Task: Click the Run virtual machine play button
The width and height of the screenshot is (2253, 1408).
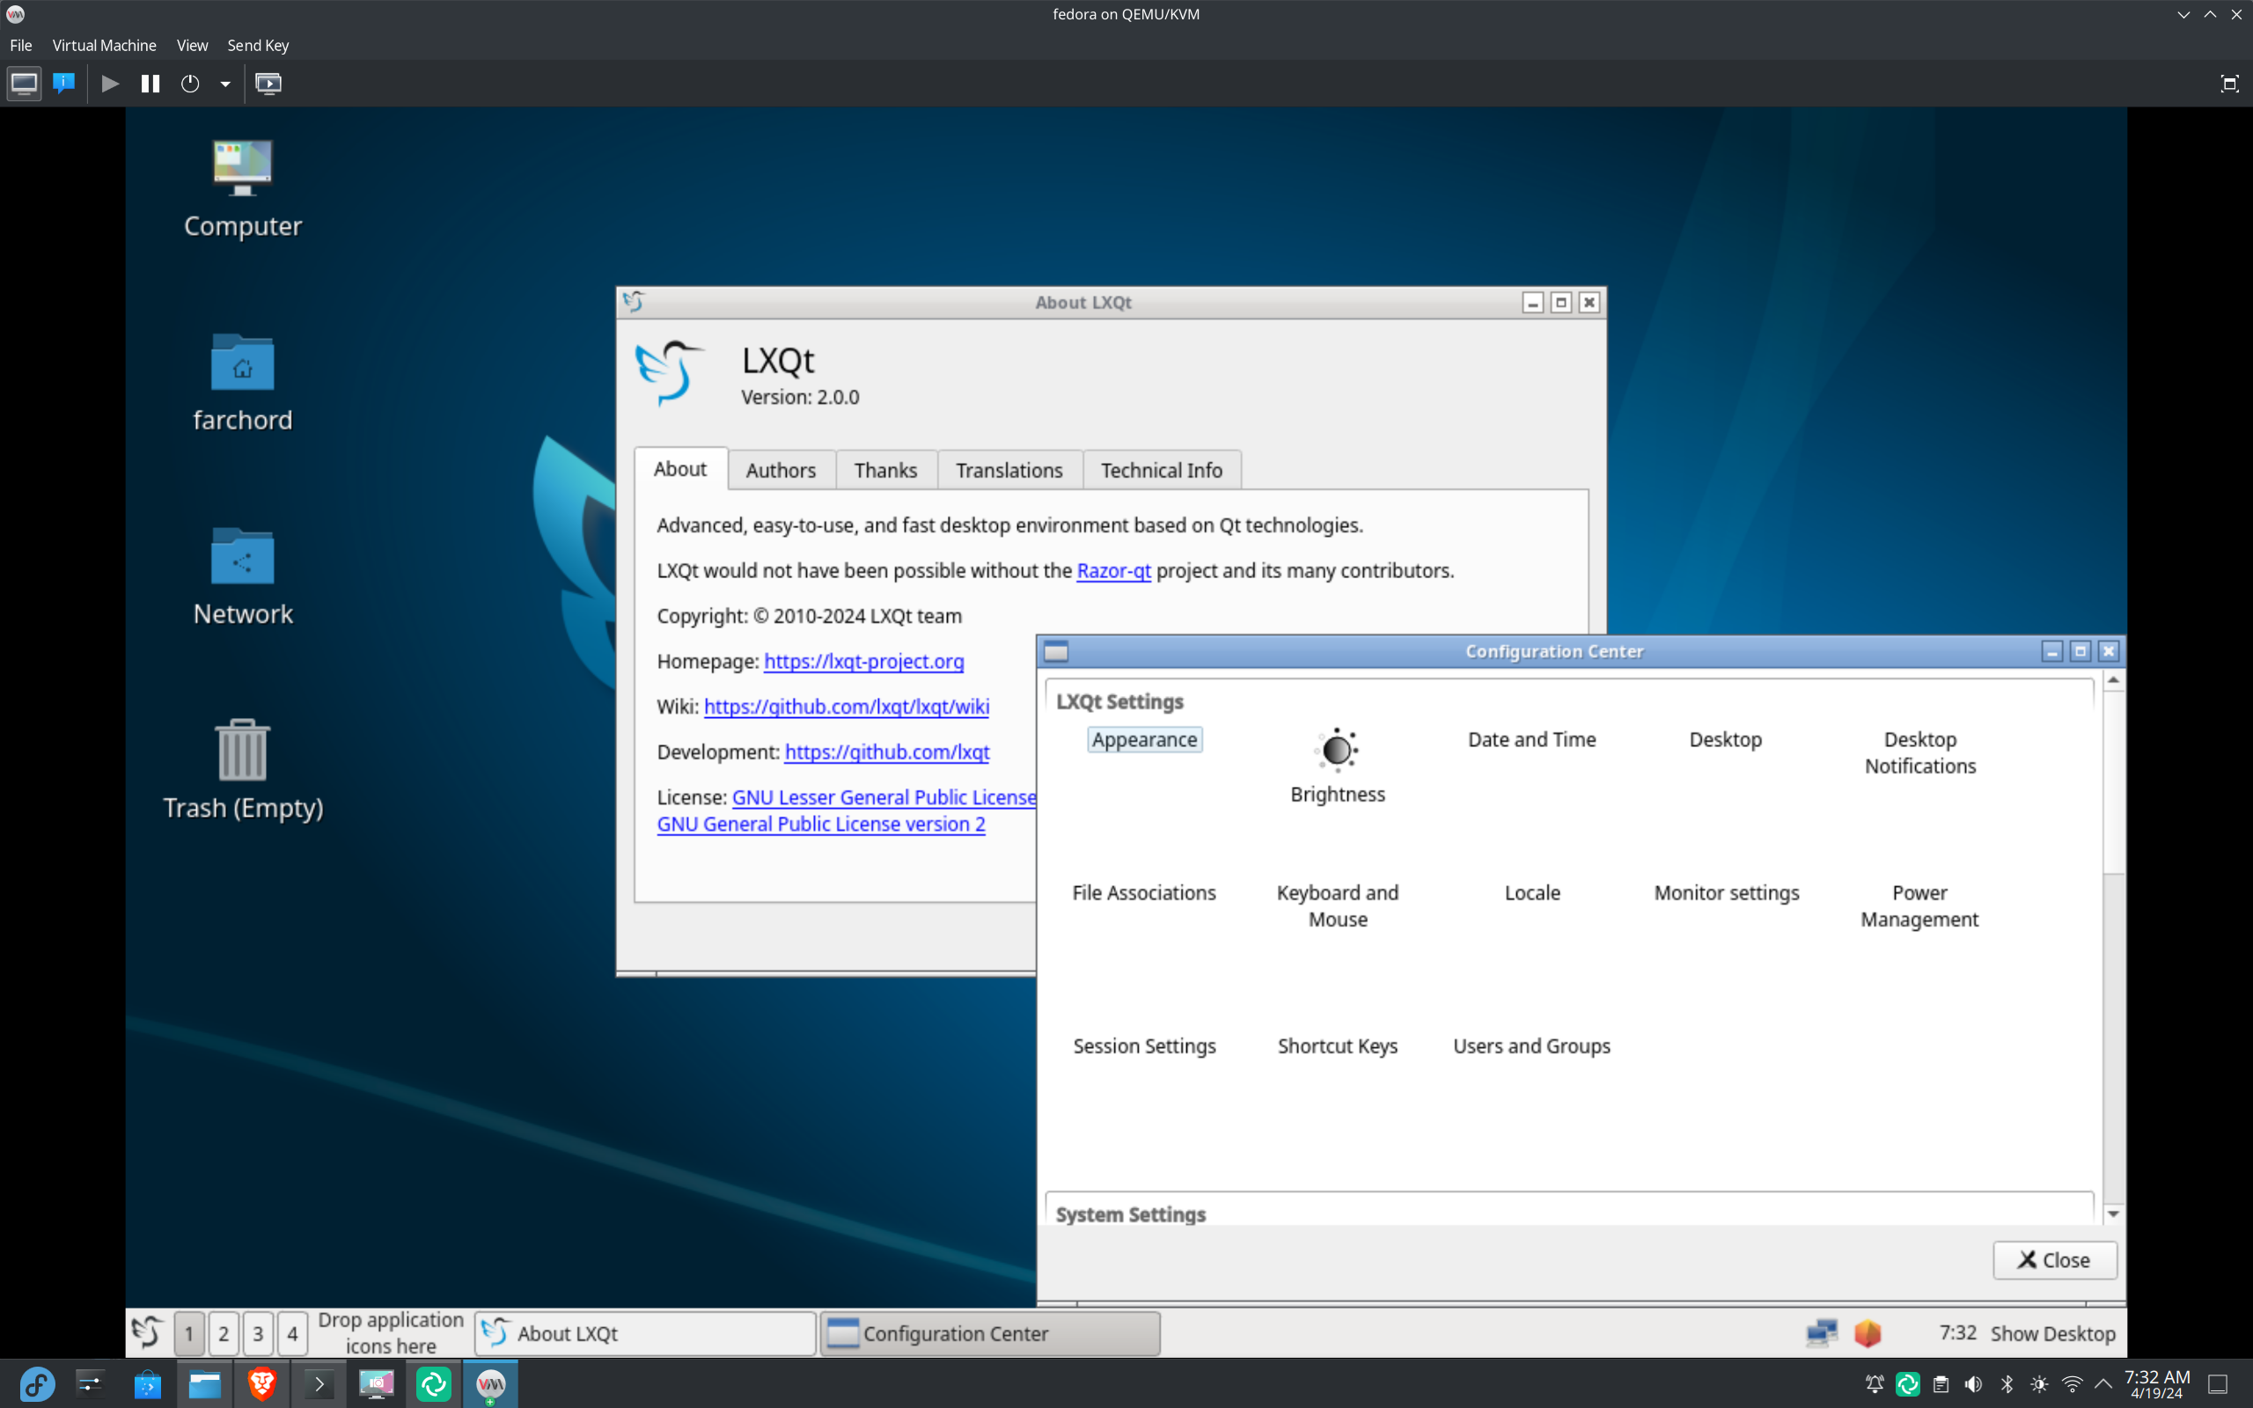Action: 110,84
